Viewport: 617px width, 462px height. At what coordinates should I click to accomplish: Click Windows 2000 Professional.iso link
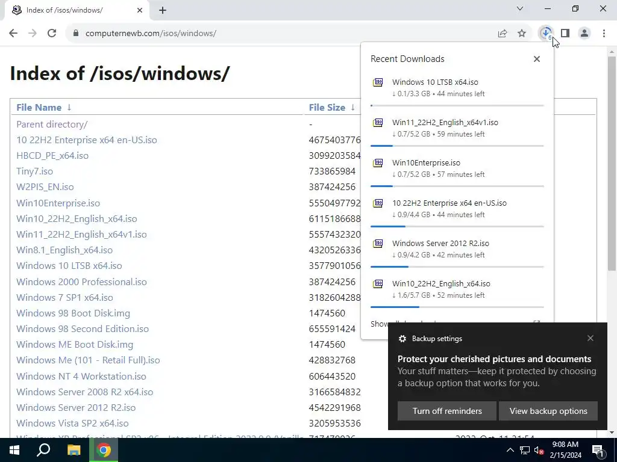(x=81, y=282)
